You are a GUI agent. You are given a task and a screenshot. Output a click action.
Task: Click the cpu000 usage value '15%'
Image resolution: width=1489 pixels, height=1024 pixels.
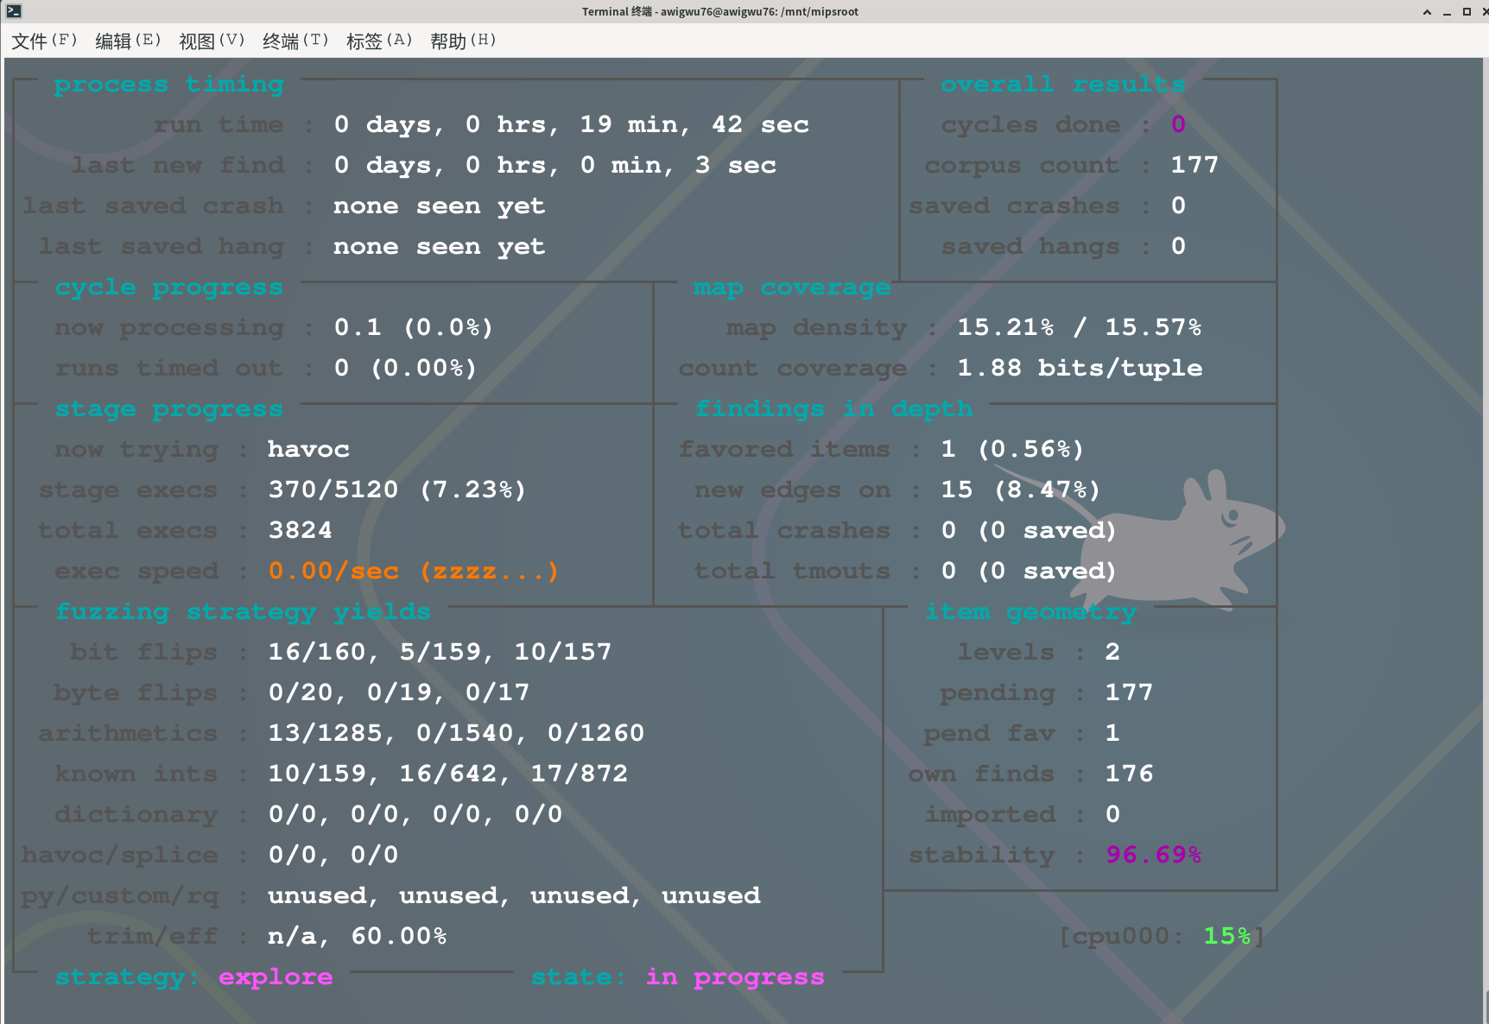pyautogui.click(x=1227, y=936)
